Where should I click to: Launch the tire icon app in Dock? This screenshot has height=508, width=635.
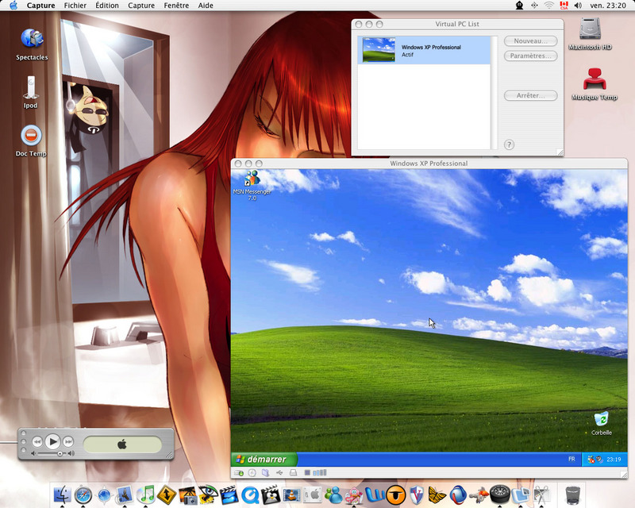[500, 495]
